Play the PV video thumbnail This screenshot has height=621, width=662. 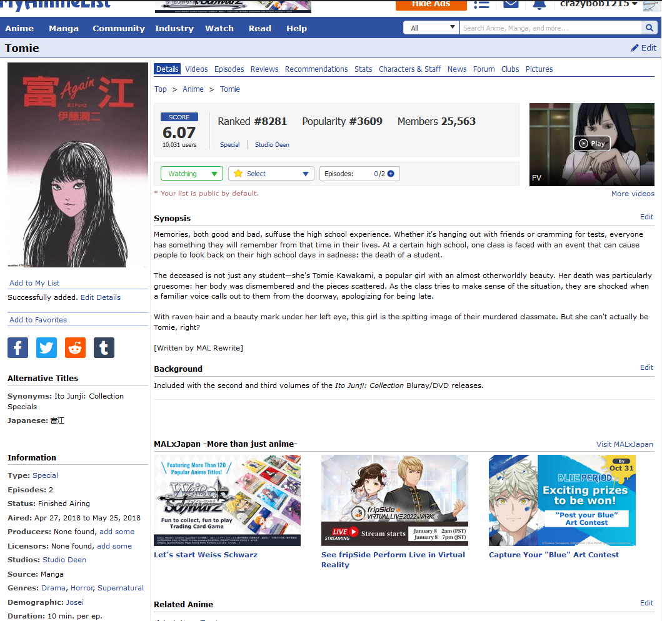pos(591,144)
